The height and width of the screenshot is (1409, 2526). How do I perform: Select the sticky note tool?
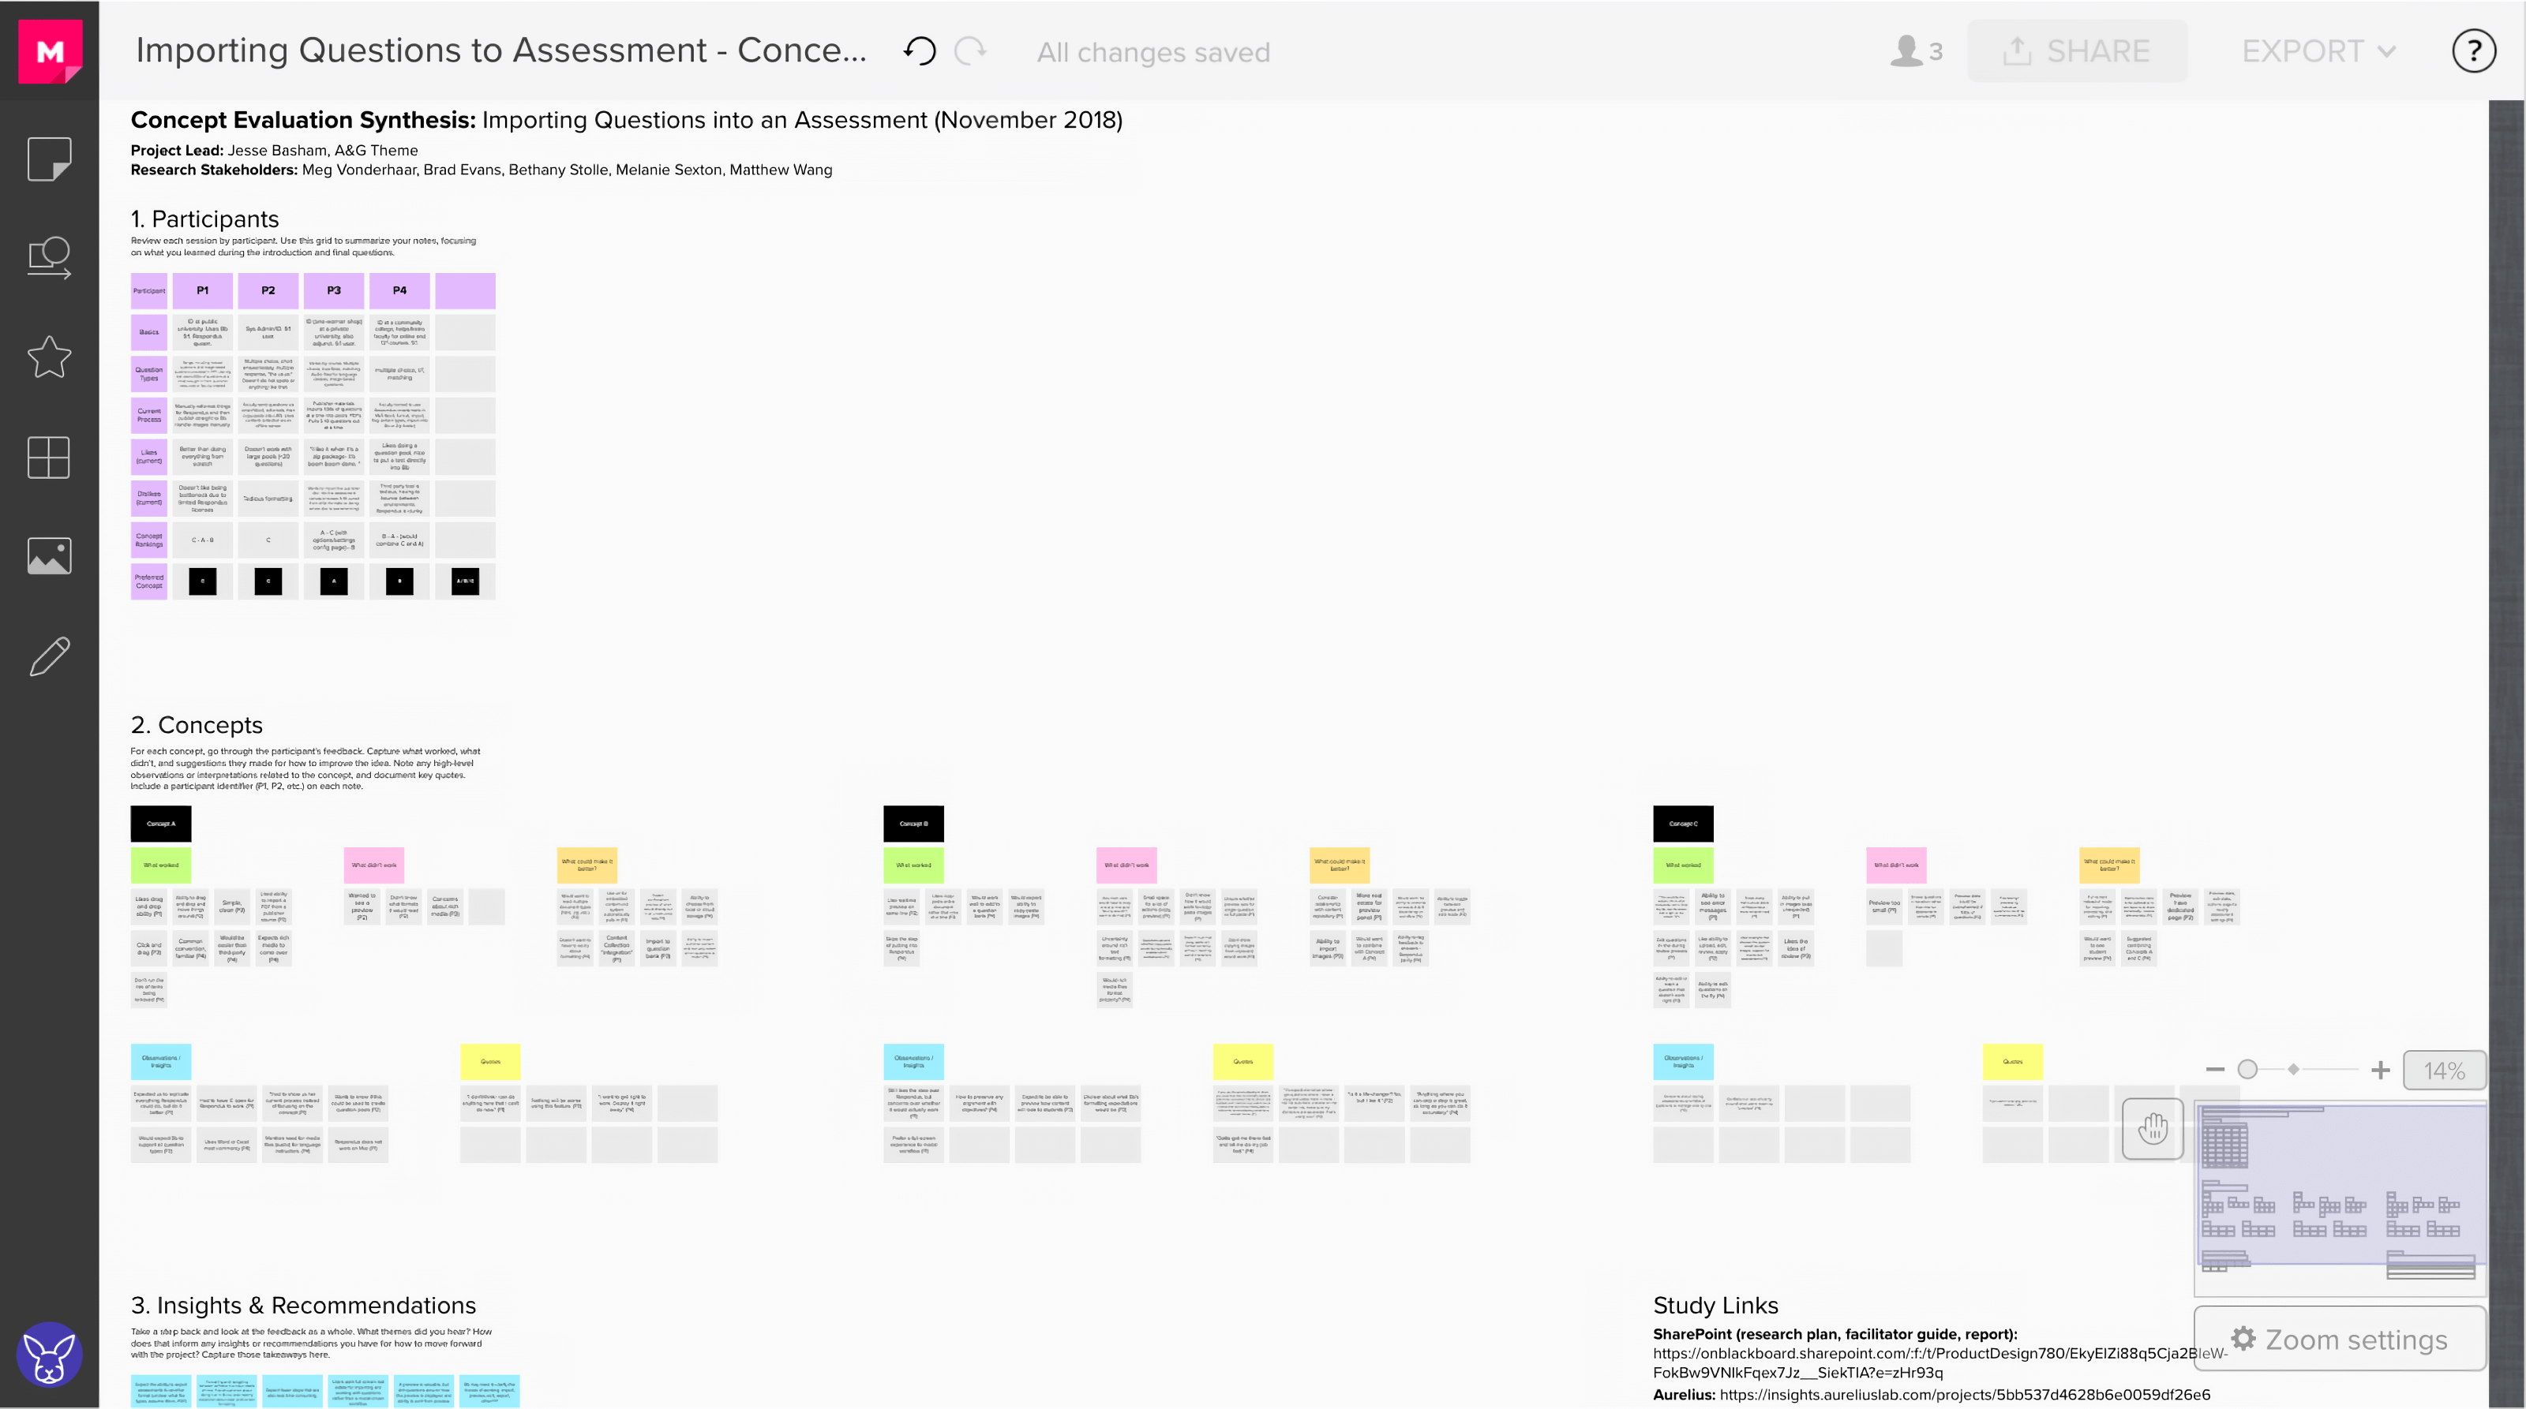click(49, 159)
